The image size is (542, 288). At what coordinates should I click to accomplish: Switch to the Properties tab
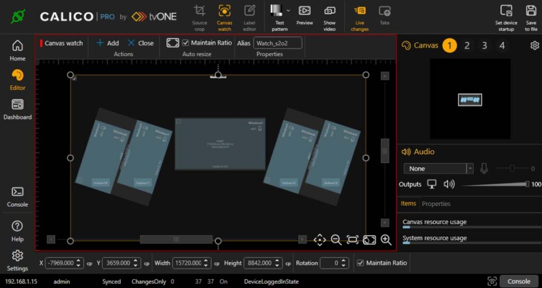point(436,204)
